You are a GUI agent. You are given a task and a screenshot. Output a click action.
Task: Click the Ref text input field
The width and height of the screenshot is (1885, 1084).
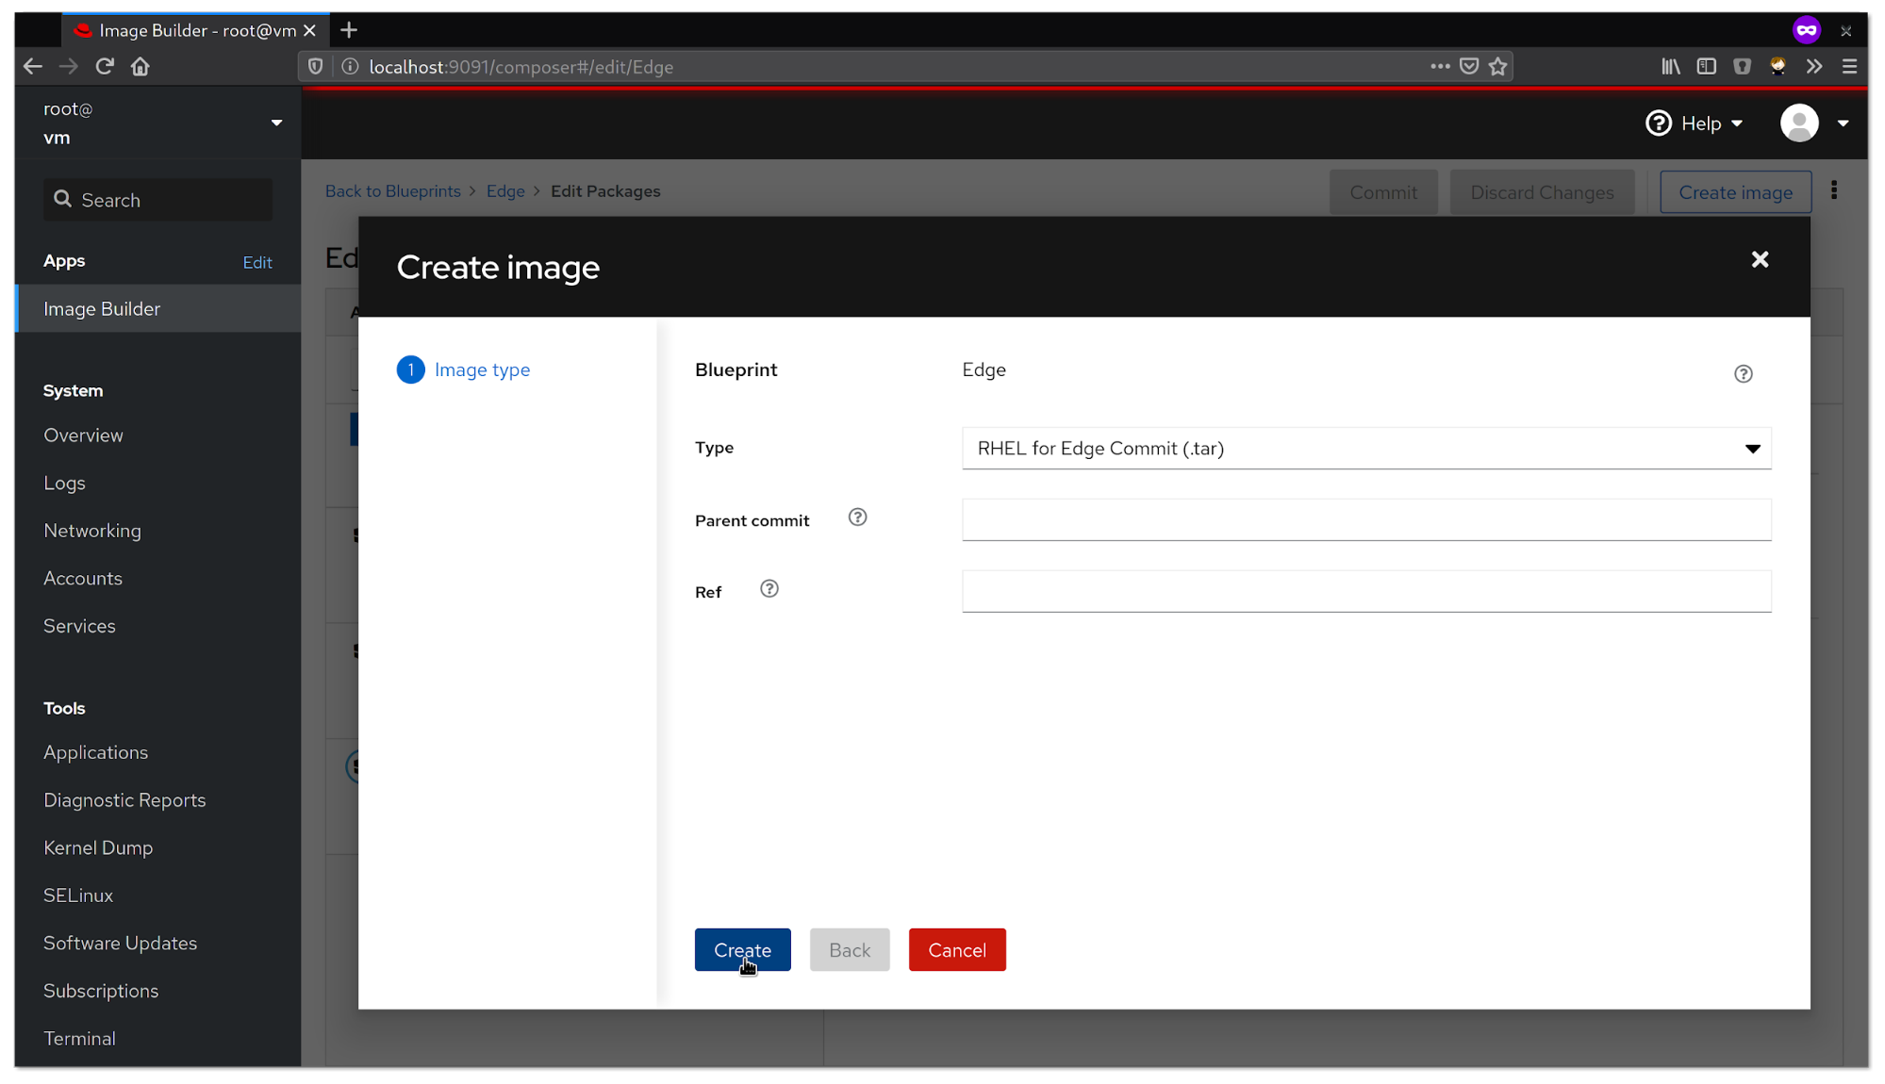(x=1365, y=592)
